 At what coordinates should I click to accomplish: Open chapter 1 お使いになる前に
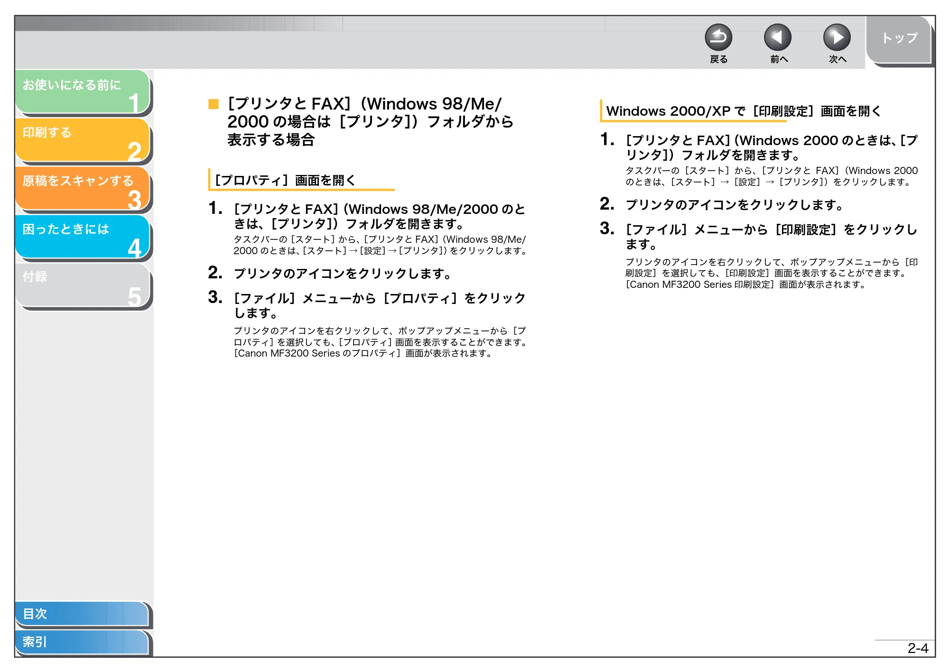[x=83, y=92]
